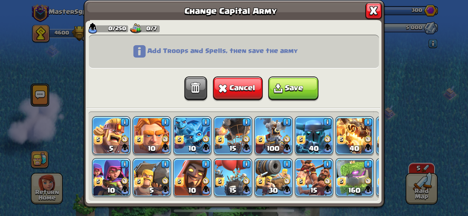Image resolution: width=468 pixels, height=216 pixels.
Task: Cancel army changes
Action: (238, 88)
